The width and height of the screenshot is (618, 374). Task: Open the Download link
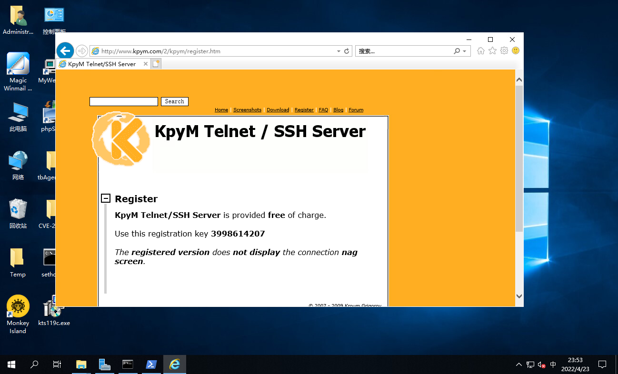278,110
